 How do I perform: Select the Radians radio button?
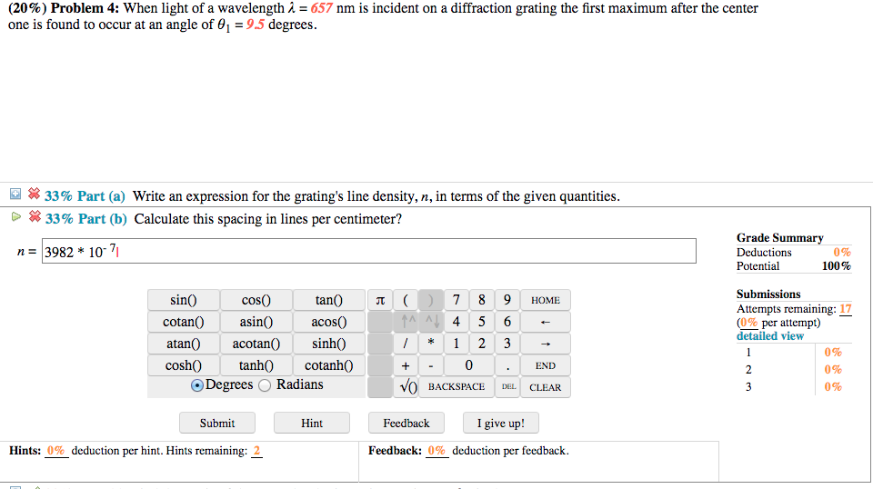pyautogui.click(x=265, y=385)
